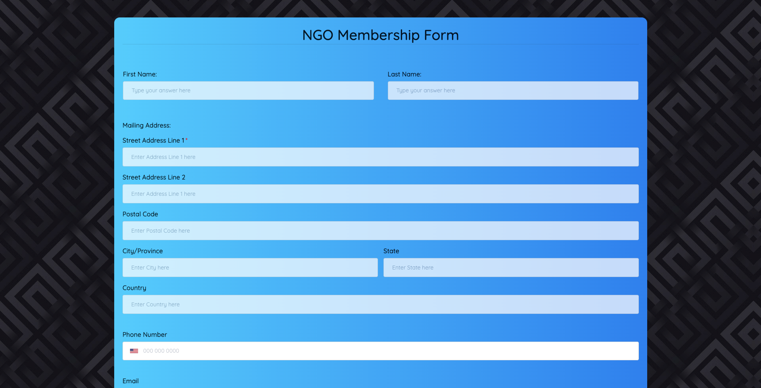Click the First Name label
The width and height of the screenshot is (761, 388).
click(140, 74)
